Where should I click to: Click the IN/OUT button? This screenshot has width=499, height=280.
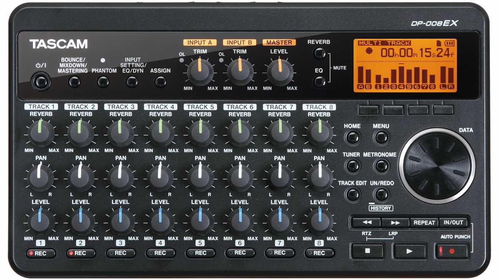click(x=453, y=222)
